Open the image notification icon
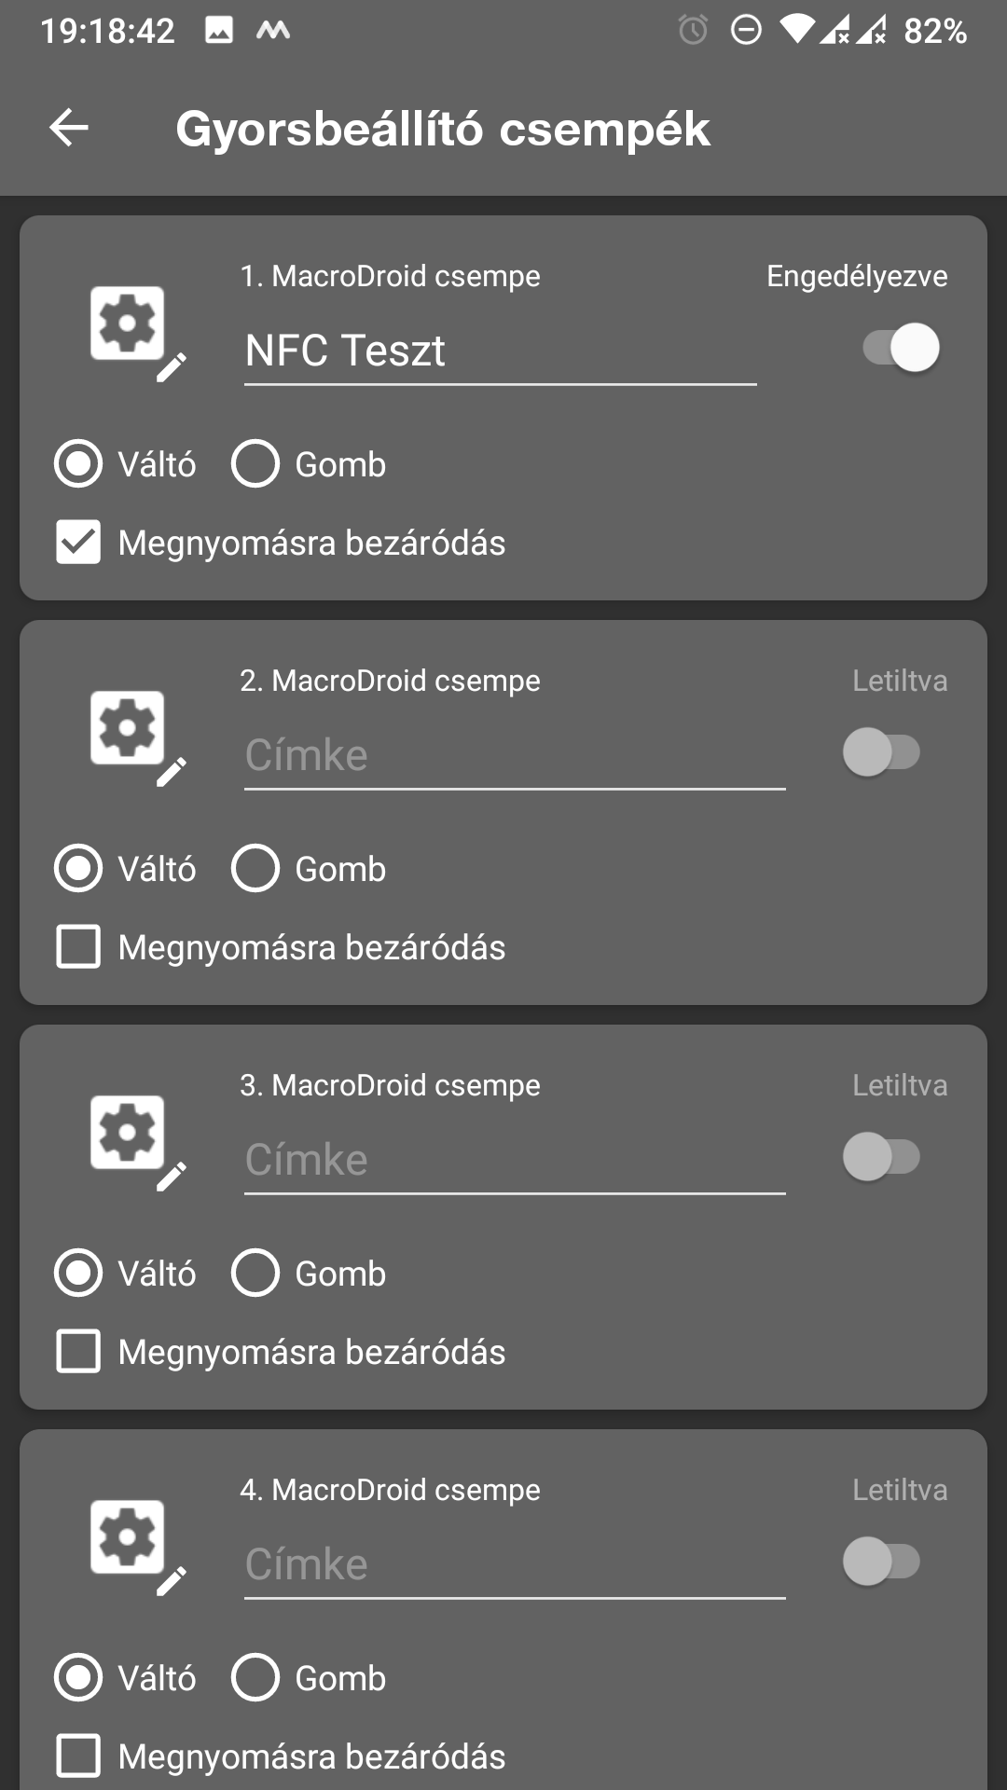The image size is (1007, 1790). tap(219, 31)
